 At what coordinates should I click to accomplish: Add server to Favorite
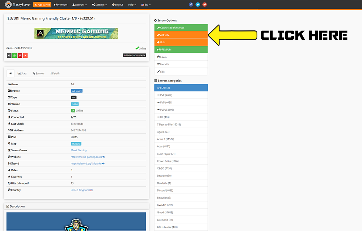click(181, 64)
